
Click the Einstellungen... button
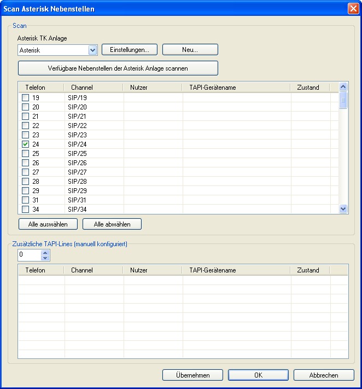[x=130, y=50]
